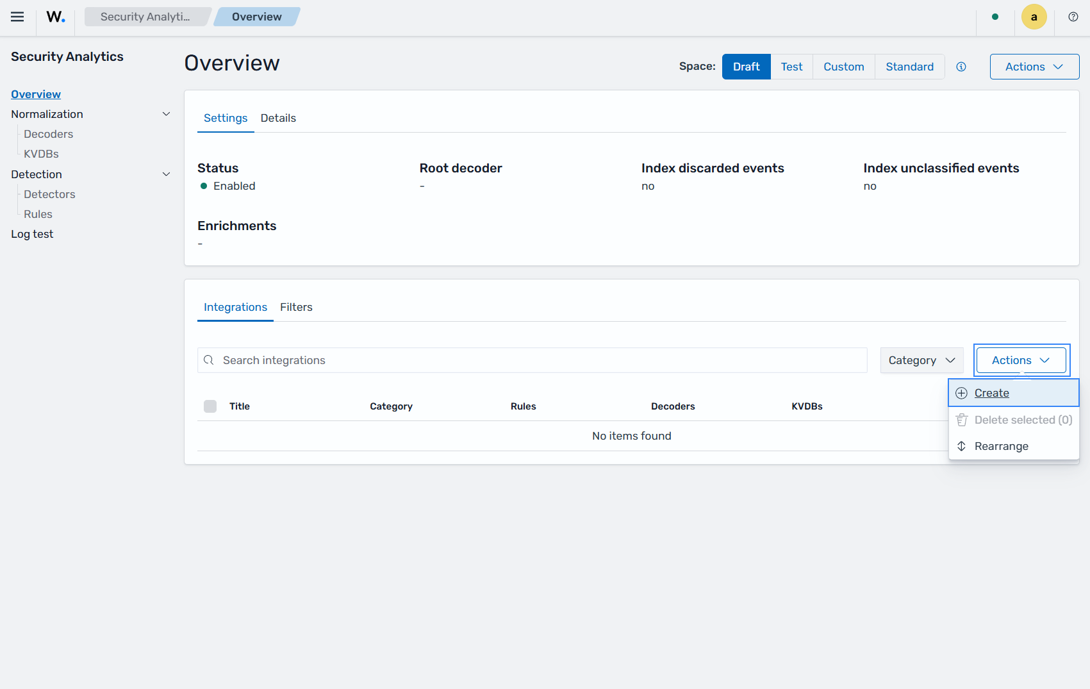
Task: Click the Rules column header
Action: pos(523,406)
